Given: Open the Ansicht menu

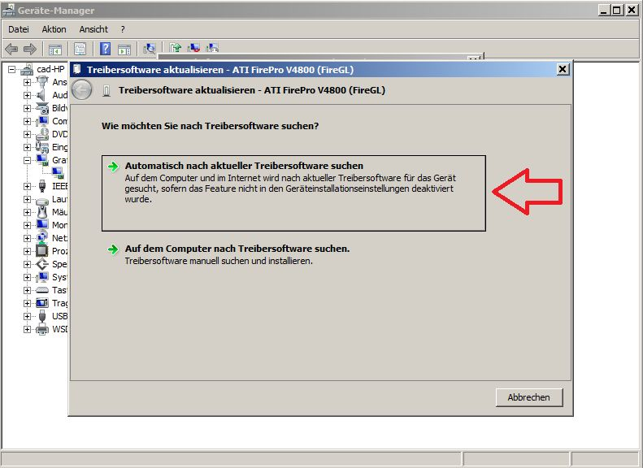Looking at the screenshot, I should click(x=93, y=29).
